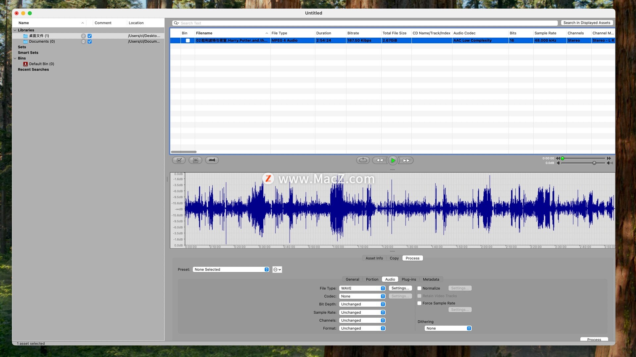The image size is (636, 357).
Task: Click the skip-to-start double arrow icon
Action: tap(558, 158)
